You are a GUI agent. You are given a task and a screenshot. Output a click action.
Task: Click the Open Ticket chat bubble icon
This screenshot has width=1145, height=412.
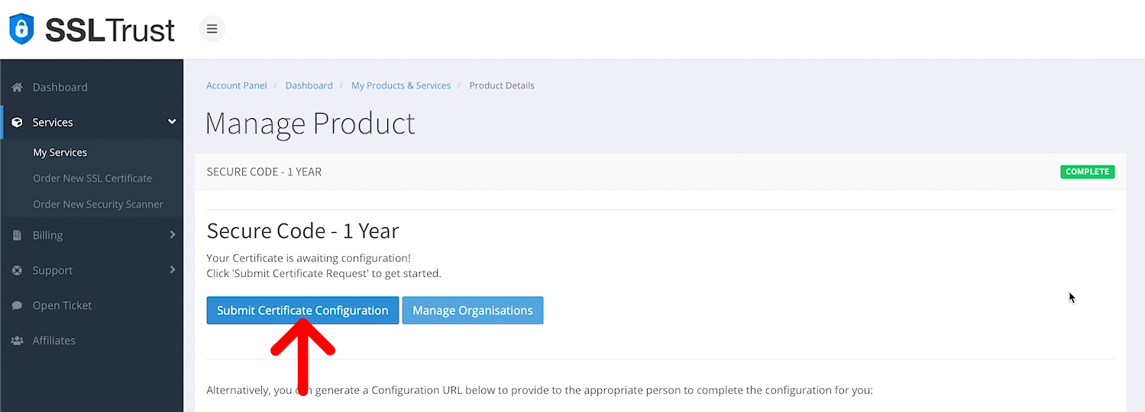click(x=17, y=305)
